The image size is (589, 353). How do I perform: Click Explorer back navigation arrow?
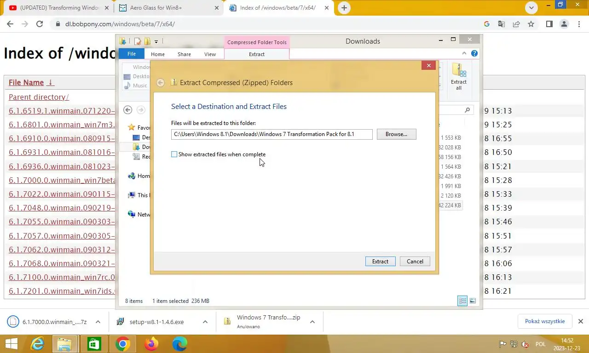tap(128, 110)
